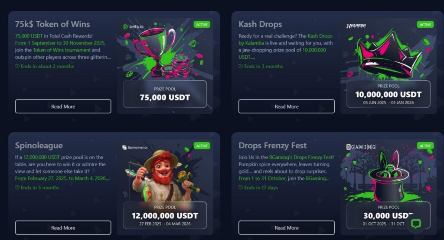Follow the 'Kash Drops by Kalamba' link
The image size is (444, 240).
coord(285,39)
